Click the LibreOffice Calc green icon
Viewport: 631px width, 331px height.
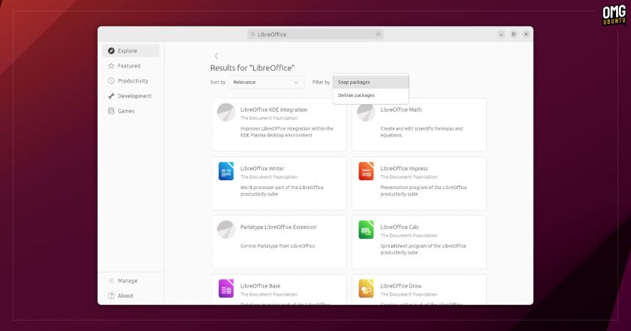pos(366,230)
